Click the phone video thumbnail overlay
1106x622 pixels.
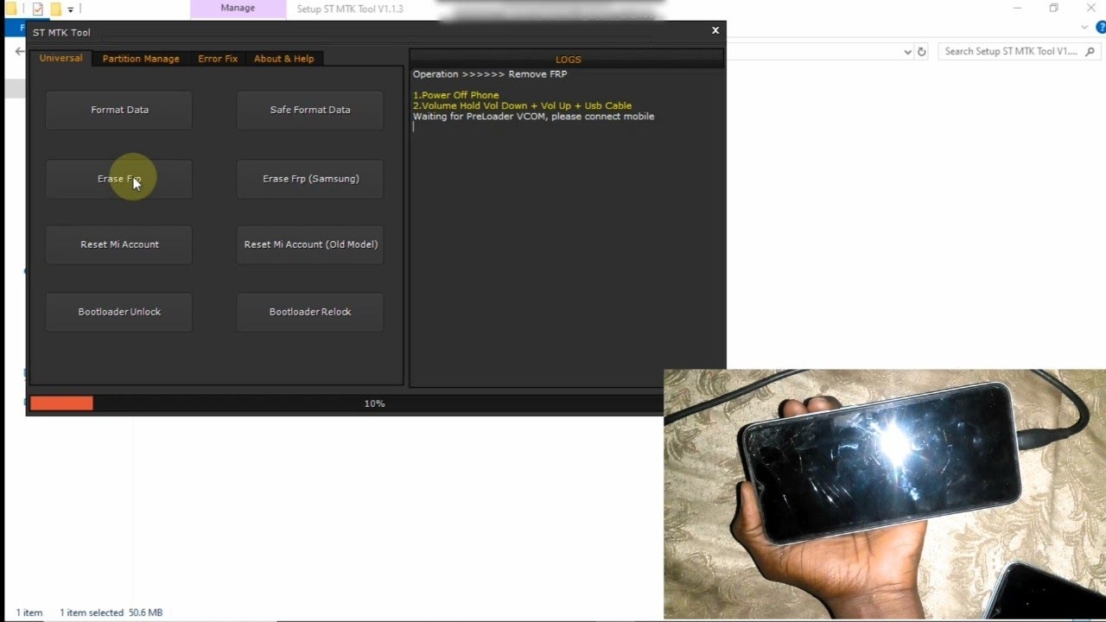885,495
